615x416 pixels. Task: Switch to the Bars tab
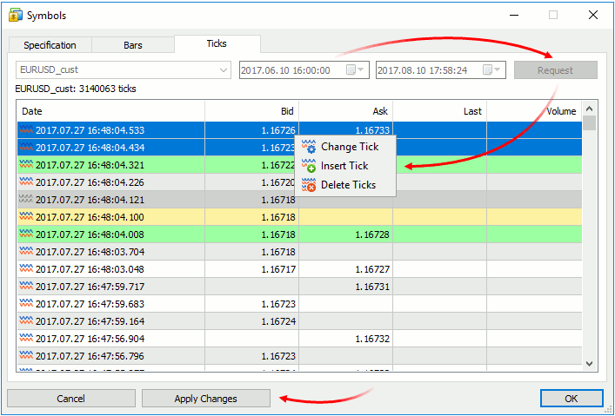(133, 45)
